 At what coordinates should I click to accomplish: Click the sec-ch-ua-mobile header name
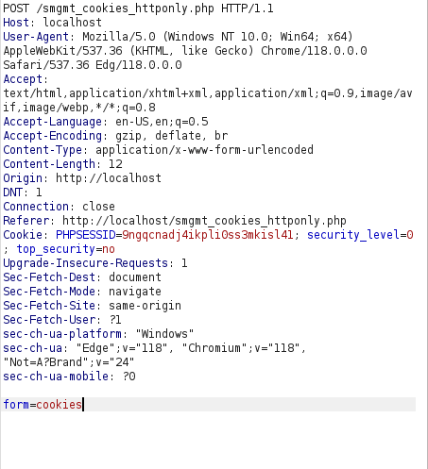coord(56,377)
